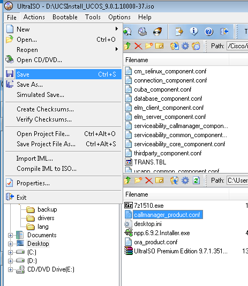Click the local pane Path field
This screenshot has height=286, width=248.
[x=237, y=180]
